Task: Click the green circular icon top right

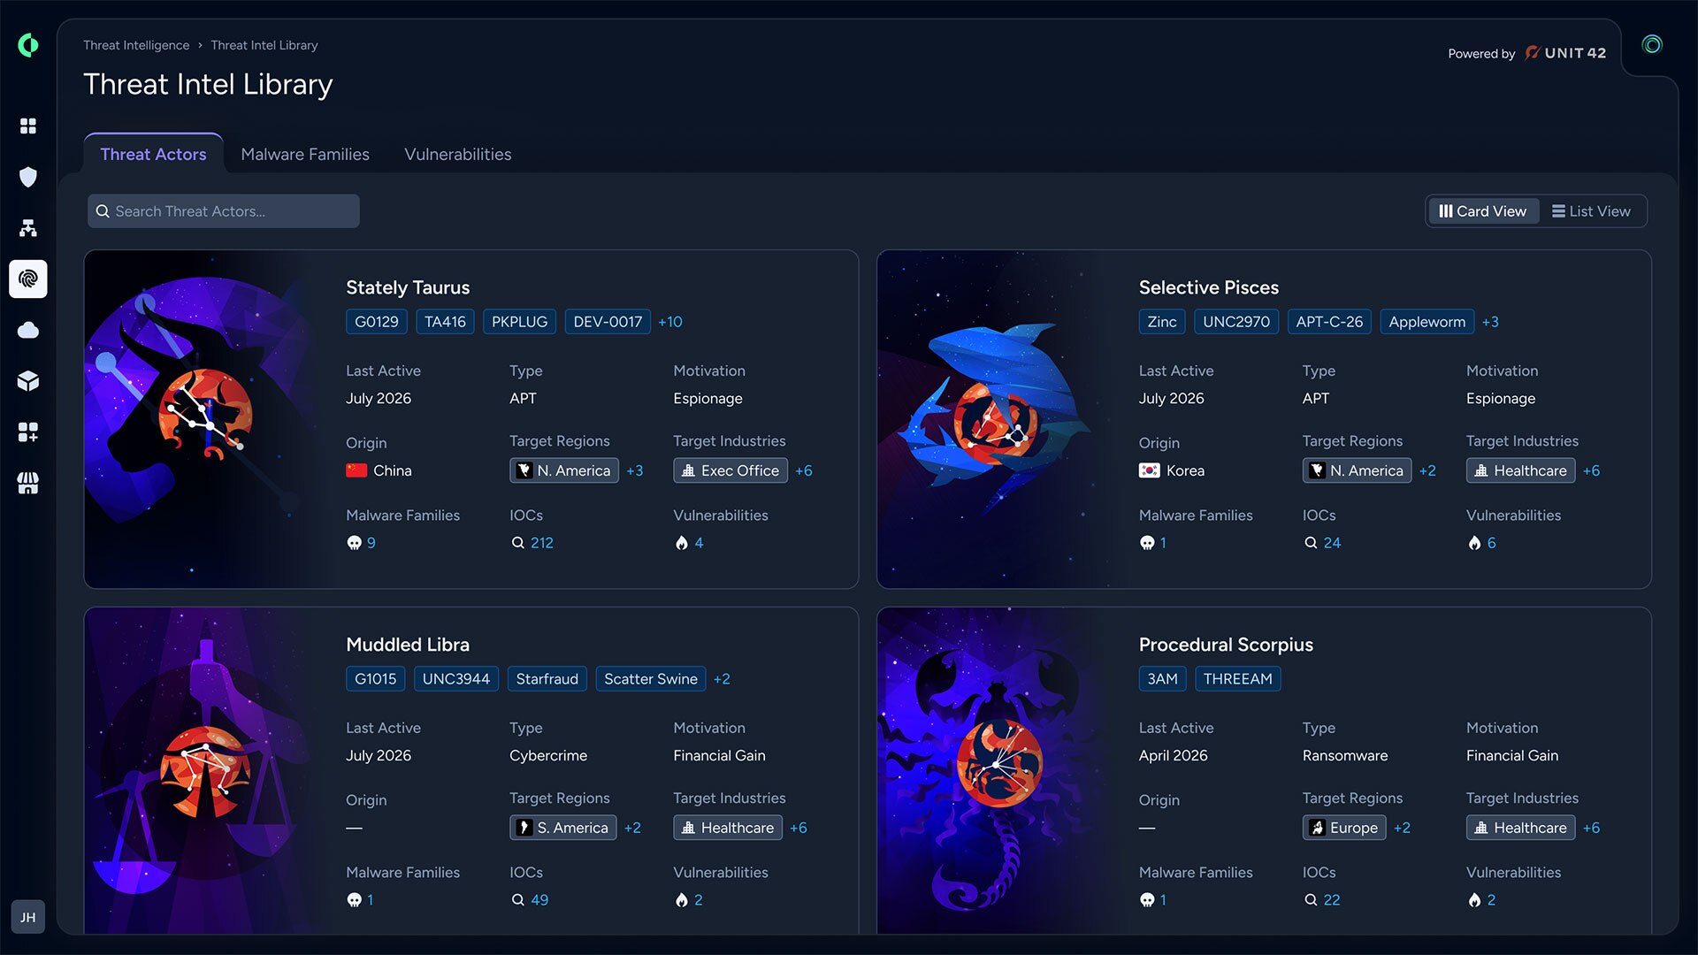Action: pyautogui.click(x=1652, y=44)
